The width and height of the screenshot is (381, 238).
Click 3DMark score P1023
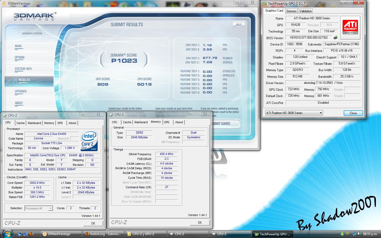pos(124,61)
